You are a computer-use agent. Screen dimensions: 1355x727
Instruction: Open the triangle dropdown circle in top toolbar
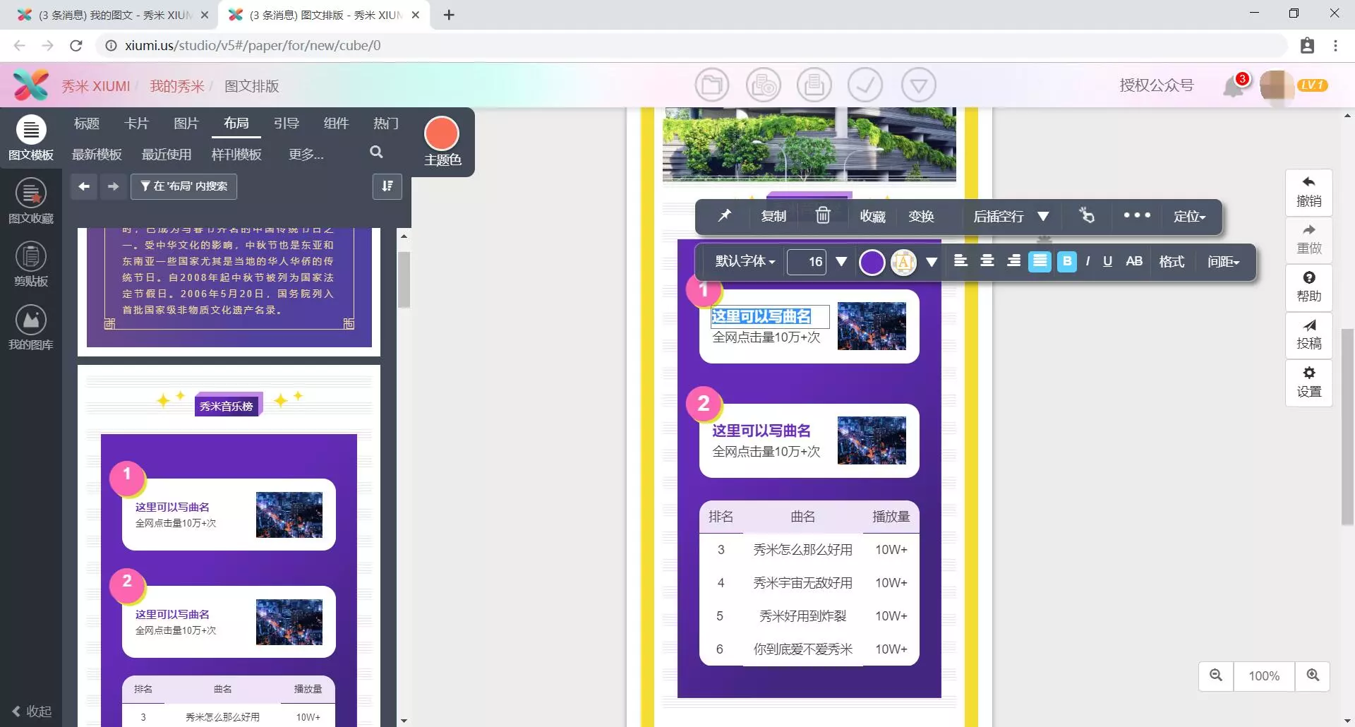tap(918, 85)
